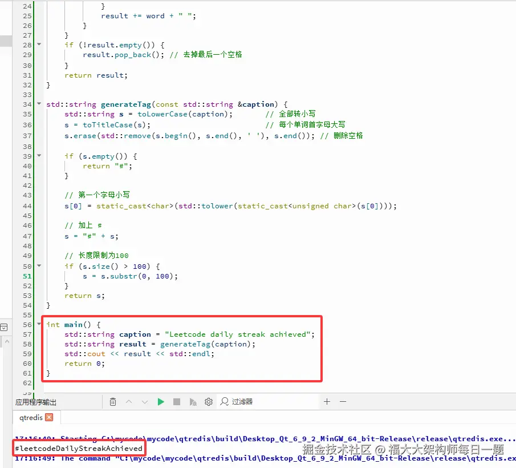Open the filter magnifier options
Image resolution: width=516 pixels, height=468 pixels.
click(225, 401)
